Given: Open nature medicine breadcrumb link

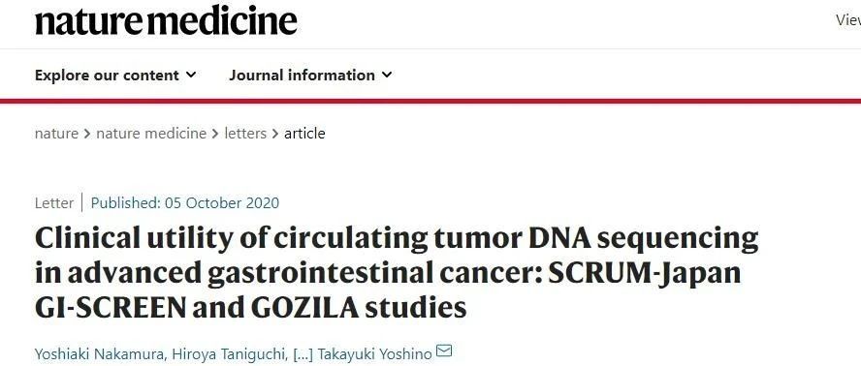Looking at the screenshot, I should [151, 134].
